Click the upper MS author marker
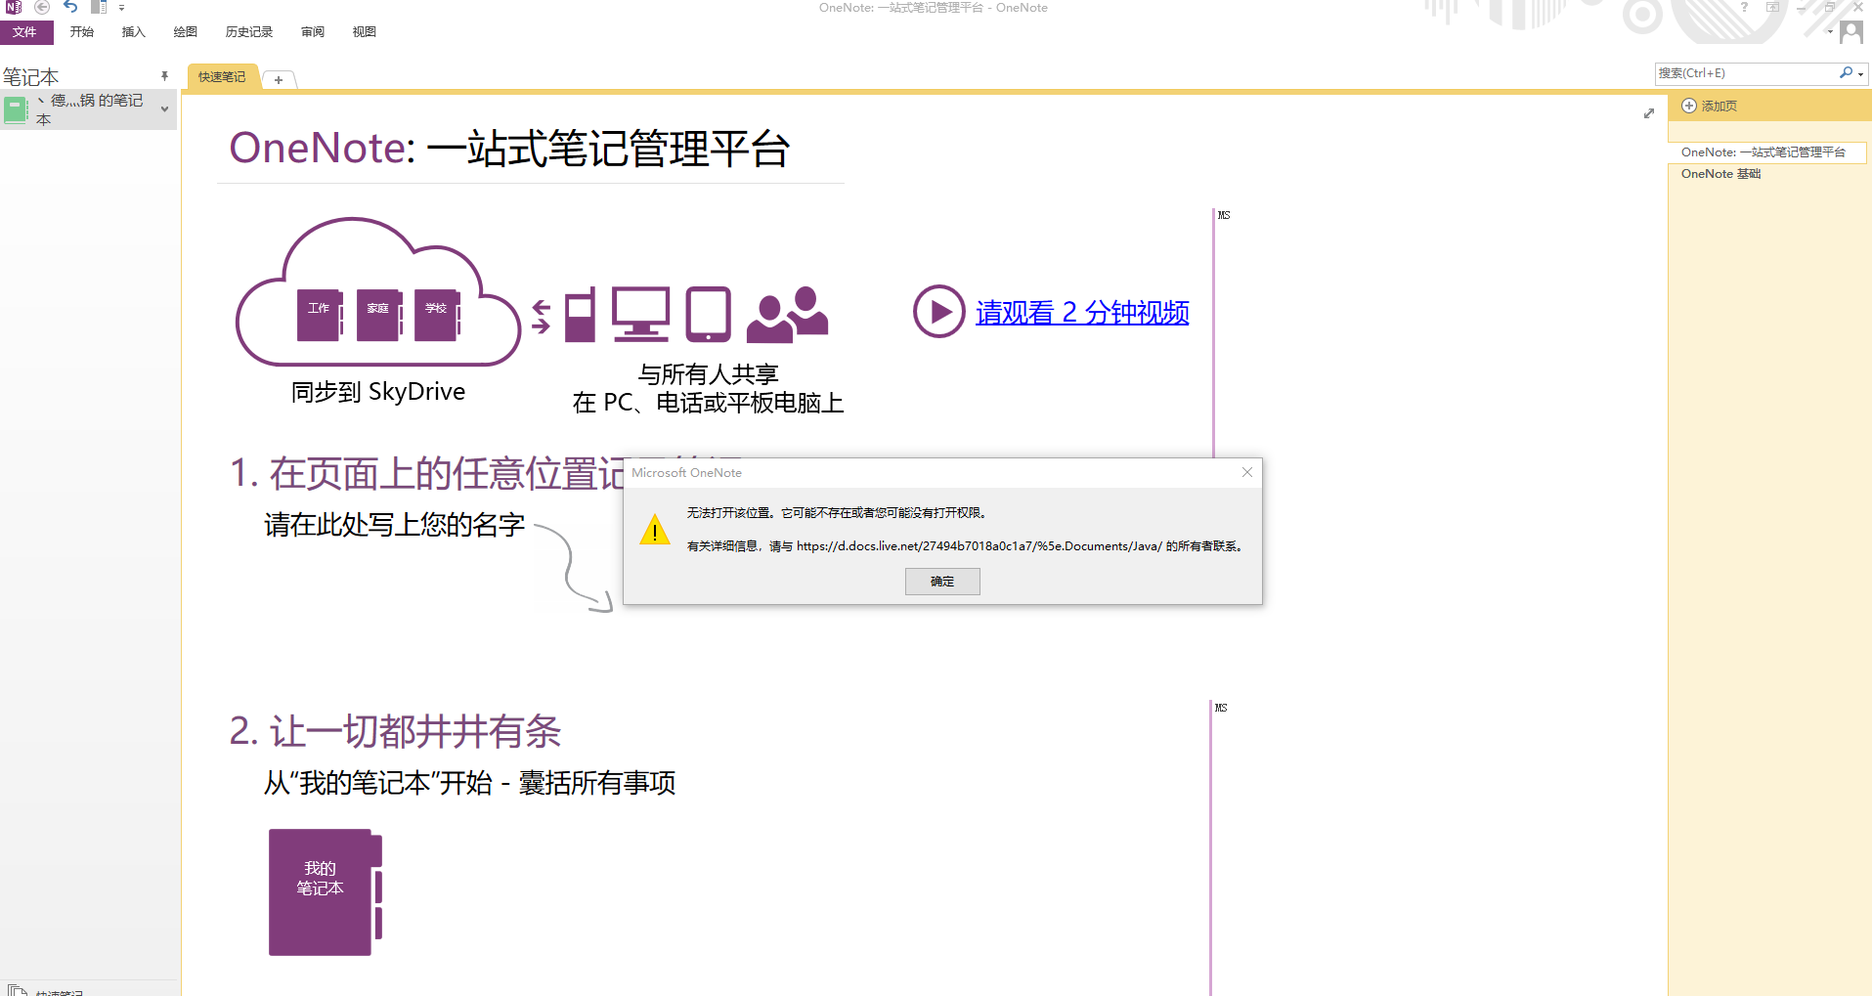Viewport: 1872px width, 996px height. click(x=1224, y=215)
